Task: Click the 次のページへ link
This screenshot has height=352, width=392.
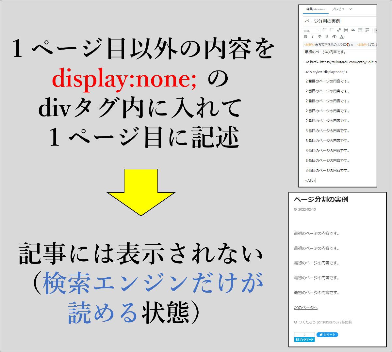Action: point(306,308)
